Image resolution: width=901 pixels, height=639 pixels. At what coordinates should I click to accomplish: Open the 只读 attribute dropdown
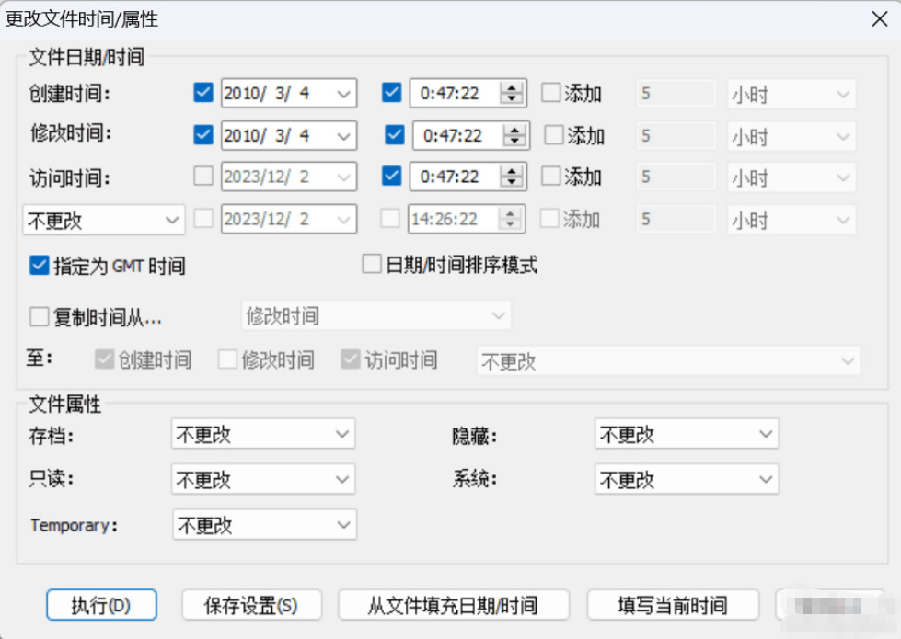click(x=263, y=479)
